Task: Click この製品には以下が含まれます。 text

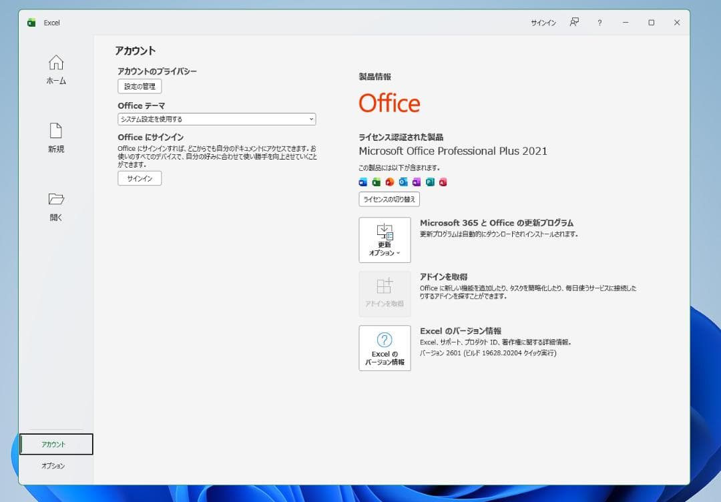Action: 399,168
